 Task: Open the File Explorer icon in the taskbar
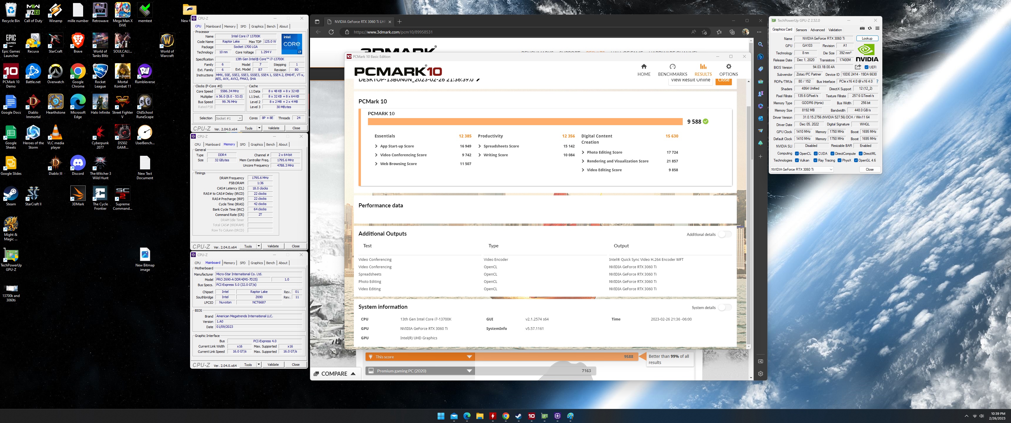point(480,416)
